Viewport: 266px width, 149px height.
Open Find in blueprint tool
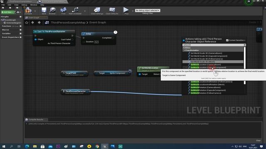click(63, 10)
